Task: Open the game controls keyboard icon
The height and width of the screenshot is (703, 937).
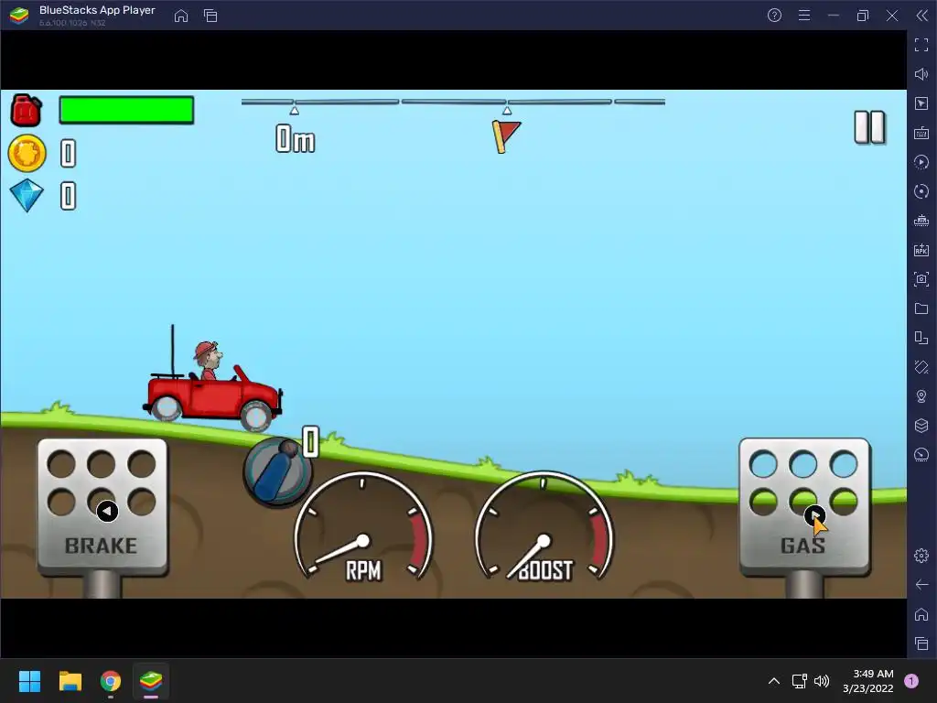Action: point(921,133)
